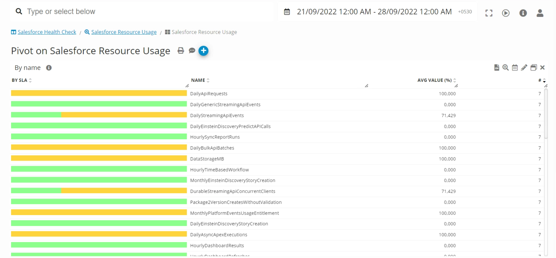
Task: Open the widget's calendar time settings
Action: (515, 68)
